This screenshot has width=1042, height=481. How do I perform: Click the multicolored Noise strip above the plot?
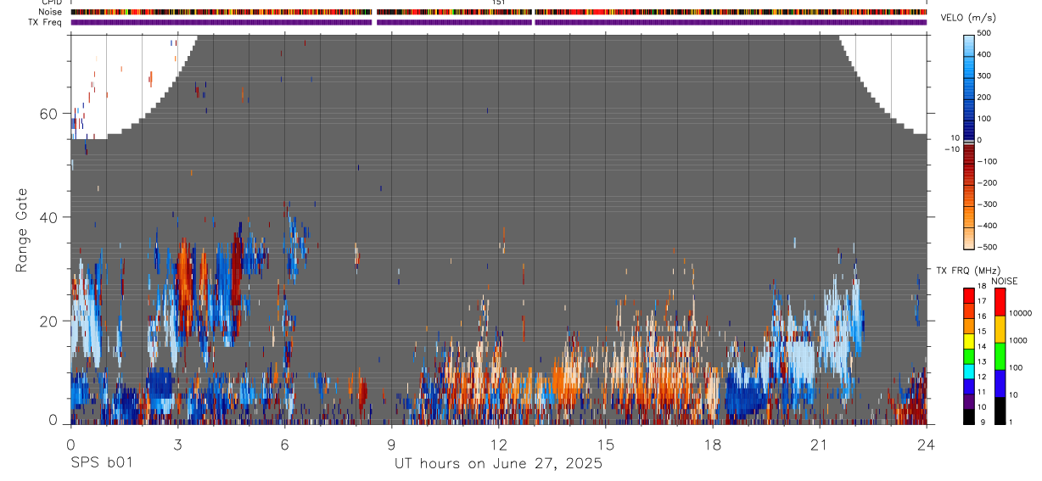[498, 12]
